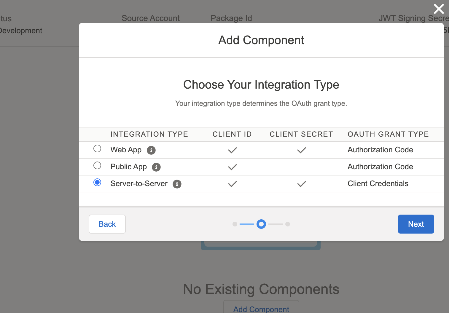449x313 pixels.
Task: Click the last step progress dot
Action: pos(288,224)
